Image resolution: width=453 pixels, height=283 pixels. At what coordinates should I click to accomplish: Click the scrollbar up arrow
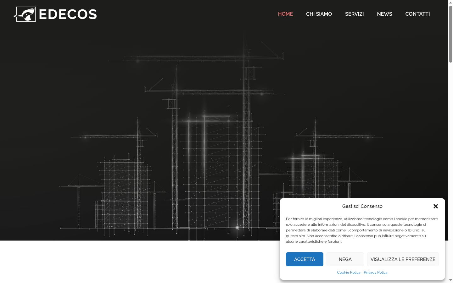pos(450,3)
